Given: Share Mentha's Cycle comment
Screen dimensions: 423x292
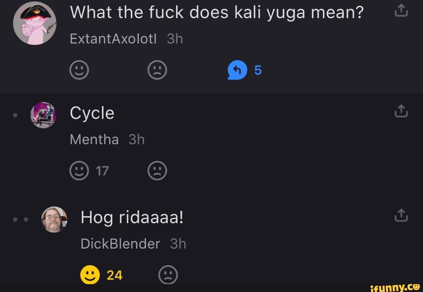Looking at the screenshot, I should 401,113.
